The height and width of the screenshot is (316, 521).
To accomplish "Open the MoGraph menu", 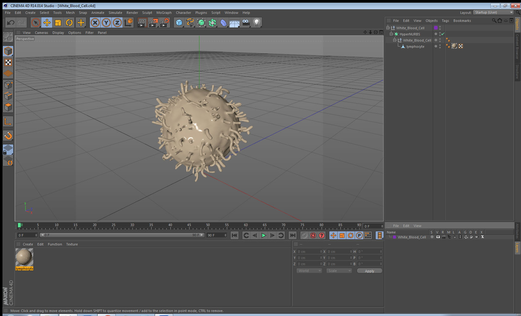I will coord(164,13).
